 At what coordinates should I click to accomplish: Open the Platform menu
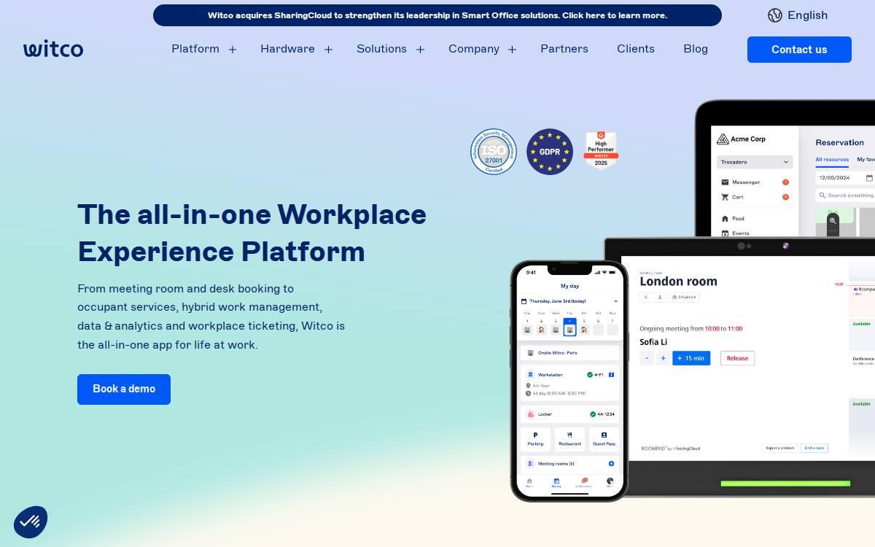point(195,49)
